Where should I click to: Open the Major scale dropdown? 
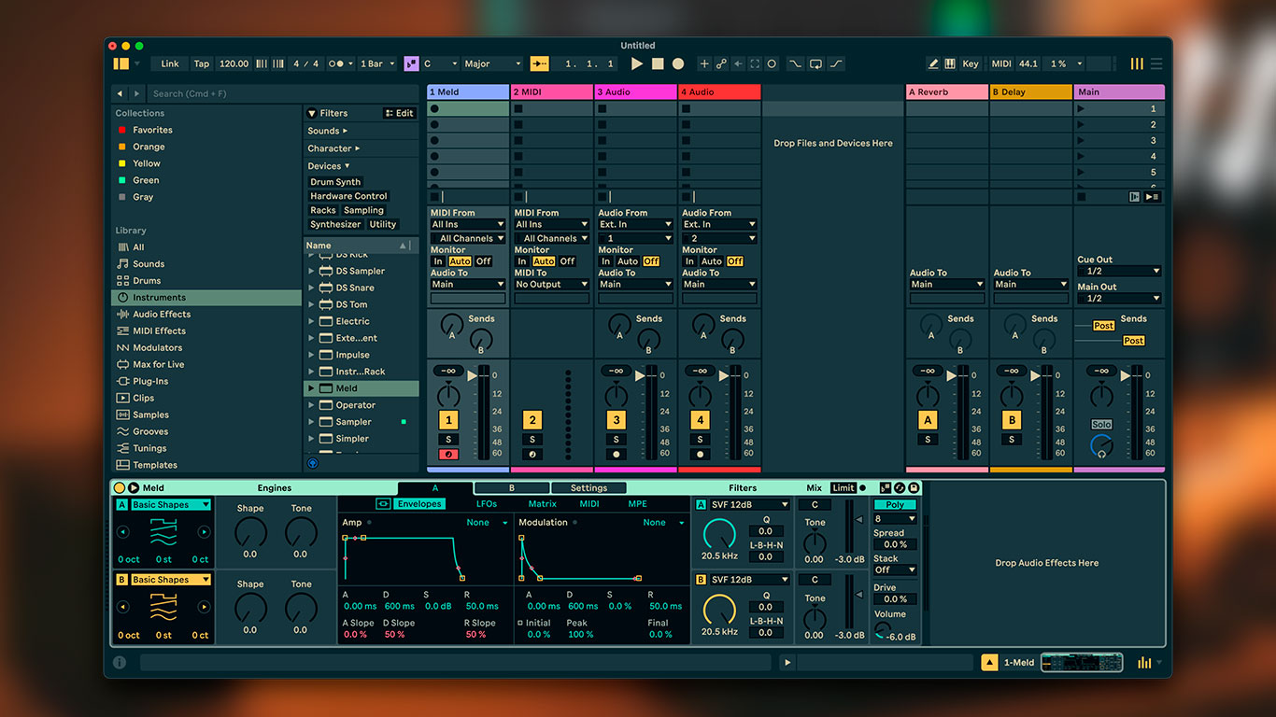pyautogui.click(x=492, y=63)
